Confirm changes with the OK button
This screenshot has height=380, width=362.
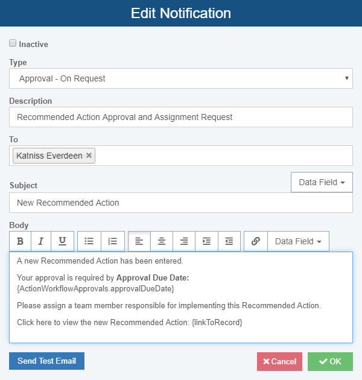coord(330,361)
